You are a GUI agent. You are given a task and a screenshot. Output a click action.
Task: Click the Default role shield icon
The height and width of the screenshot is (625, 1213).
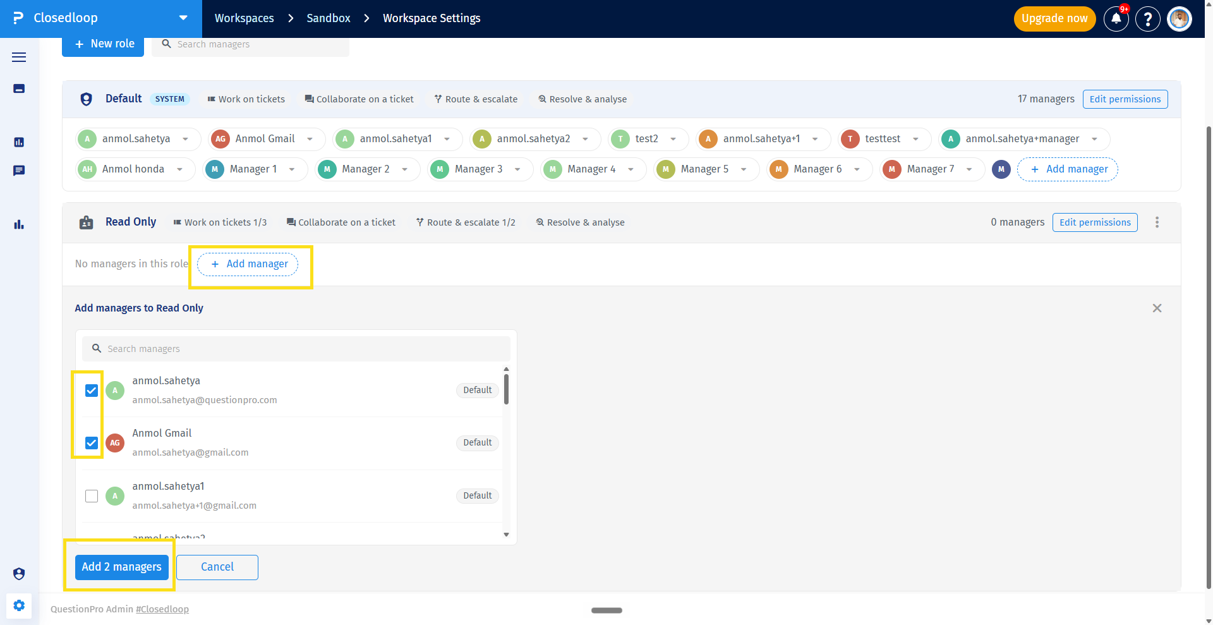[87, 99]
